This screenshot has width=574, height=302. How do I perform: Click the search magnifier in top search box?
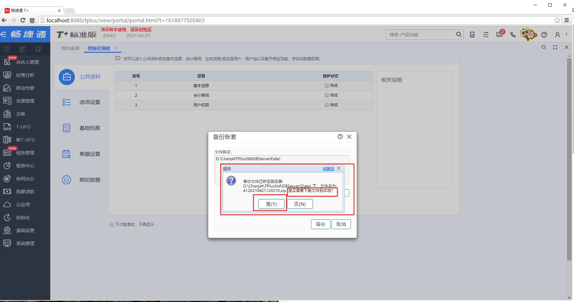tap(459, 34)
